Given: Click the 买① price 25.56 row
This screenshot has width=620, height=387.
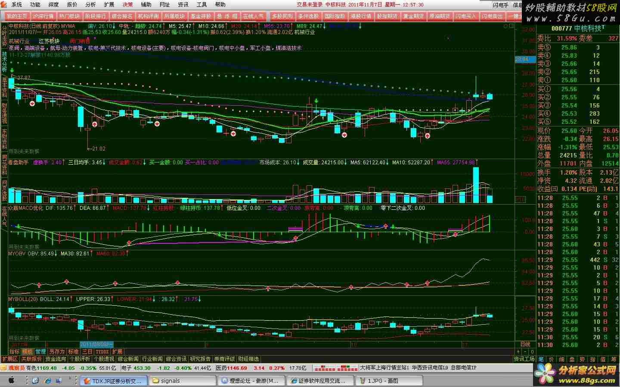Looking at the screenshot, I should 578,89.
